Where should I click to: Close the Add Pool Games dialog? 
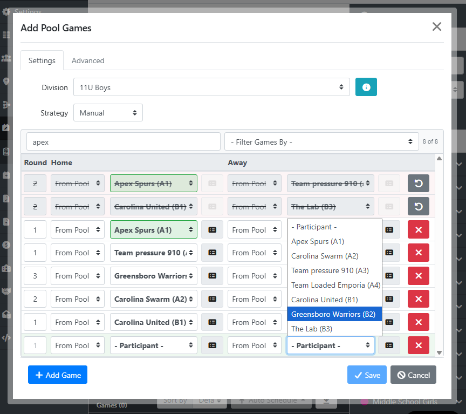tap(436, 27)
